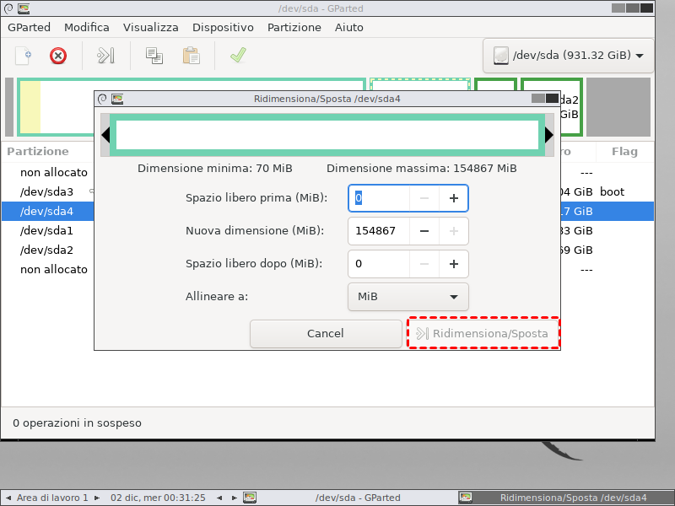Open the Partizione menu
The width and height of the screenshot is (675, 506).
[294, 27]
